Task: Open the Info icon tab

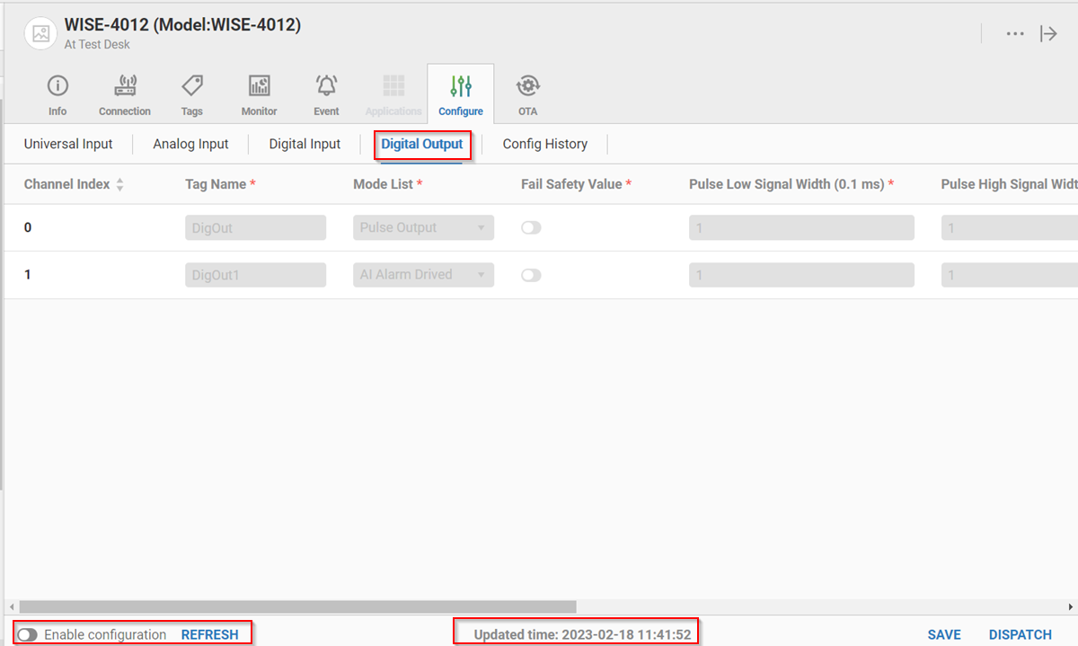Action: point(57,87)
